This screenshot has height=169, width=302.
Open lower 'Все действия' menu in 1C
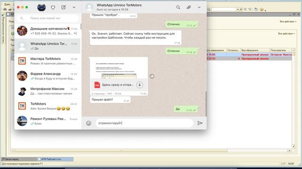(x=286, y=33)
